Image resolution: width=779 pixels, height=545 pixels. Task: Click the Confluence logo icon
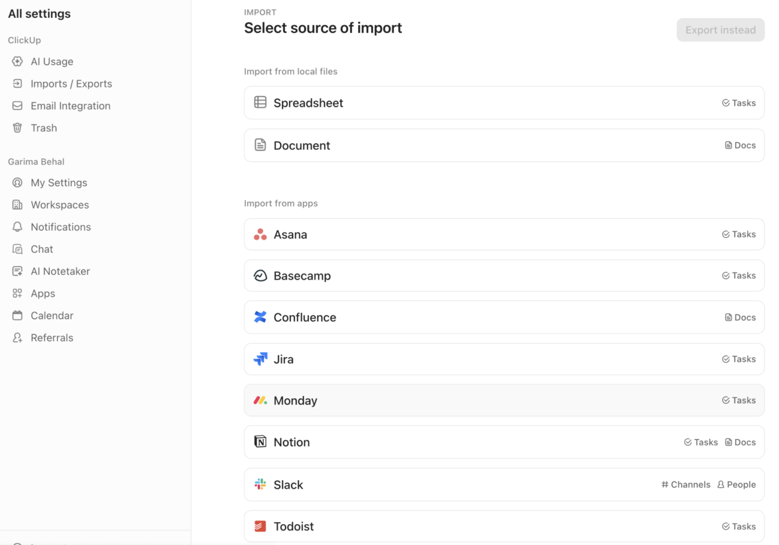pyautogui.click(x=260, y=317)
